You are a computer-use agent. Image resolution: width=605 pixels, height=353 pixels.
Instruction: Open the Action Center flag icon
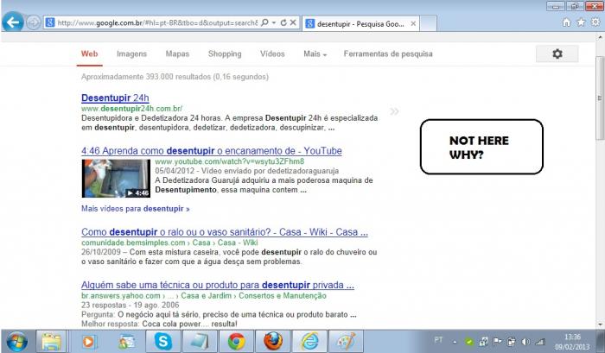497,342
